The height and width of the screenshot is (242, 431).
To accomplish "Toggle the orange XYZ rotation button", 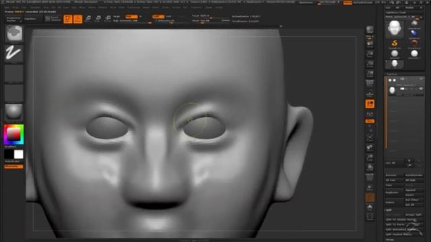I will point(370,121).
